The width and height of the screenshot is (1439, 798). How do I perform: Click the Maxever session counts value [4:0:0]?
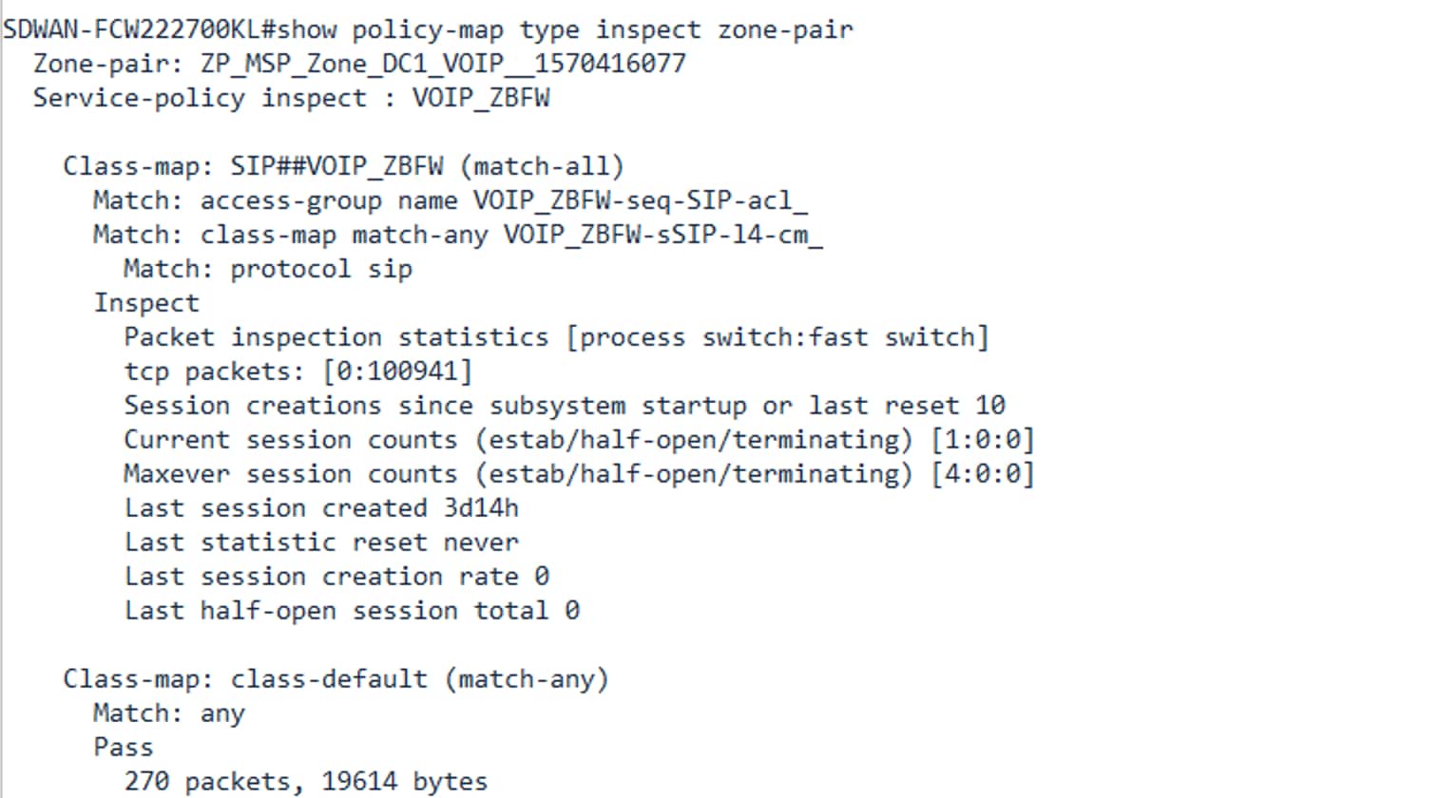[982, 474]
